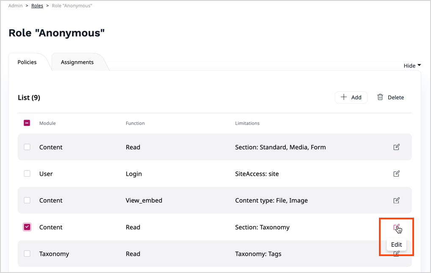Check the Taxonomy Read Tags checkbox
Screen dimensions: 431x273
point(27,254)
